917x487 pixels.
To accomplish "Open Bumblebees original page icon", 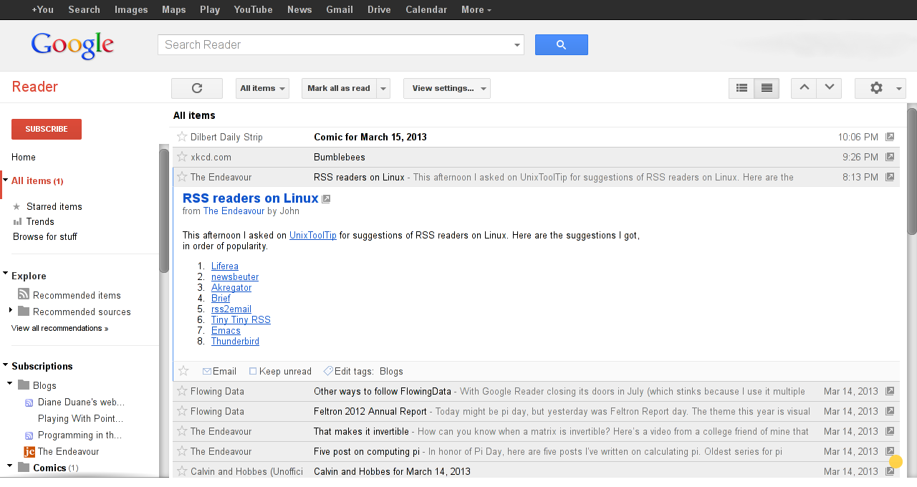I will (x=890, y=157).
